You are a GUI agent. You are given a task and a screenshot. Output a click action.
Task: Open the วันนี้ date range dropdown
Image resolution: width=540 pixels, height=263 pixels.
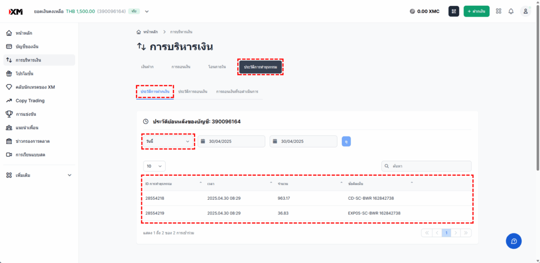point(168,141)
